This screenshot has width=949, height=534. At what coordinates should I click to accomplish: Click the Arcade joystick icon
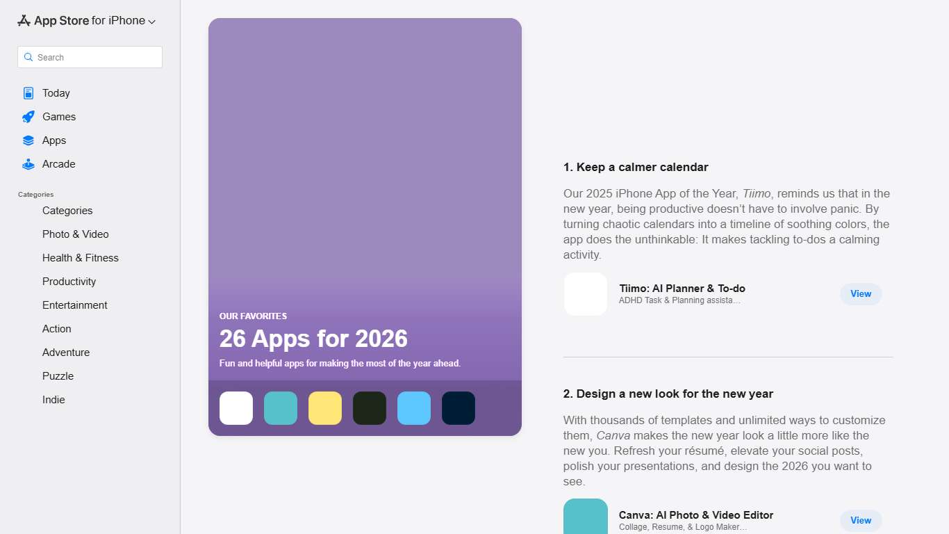pos(28,163)
